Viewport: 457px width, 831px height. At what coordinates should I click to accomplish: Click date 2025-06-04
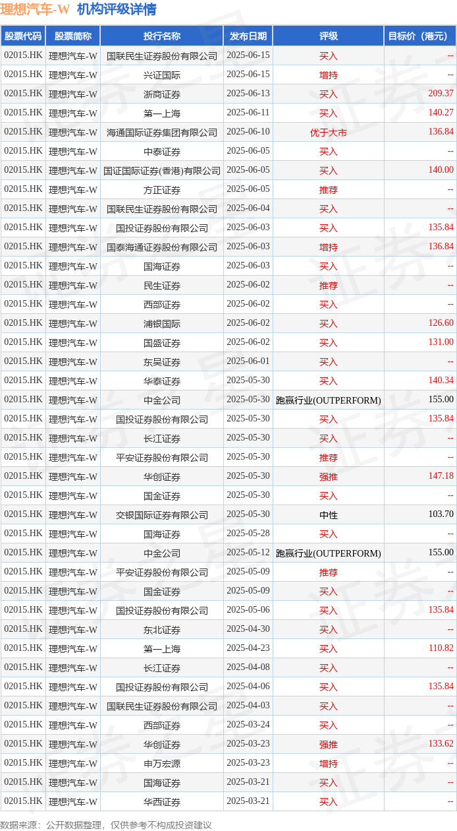pyautogui.click(x=248, y=208)
